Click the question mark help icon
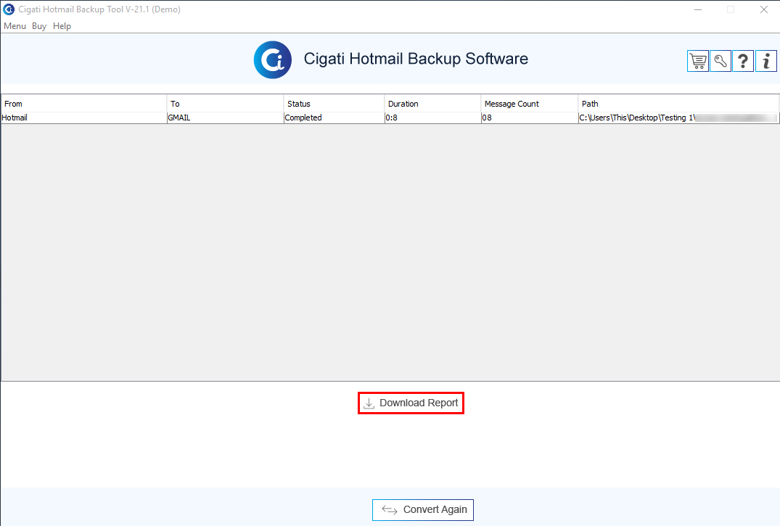This screenshot has height=526, width=780. coord(743,61)
